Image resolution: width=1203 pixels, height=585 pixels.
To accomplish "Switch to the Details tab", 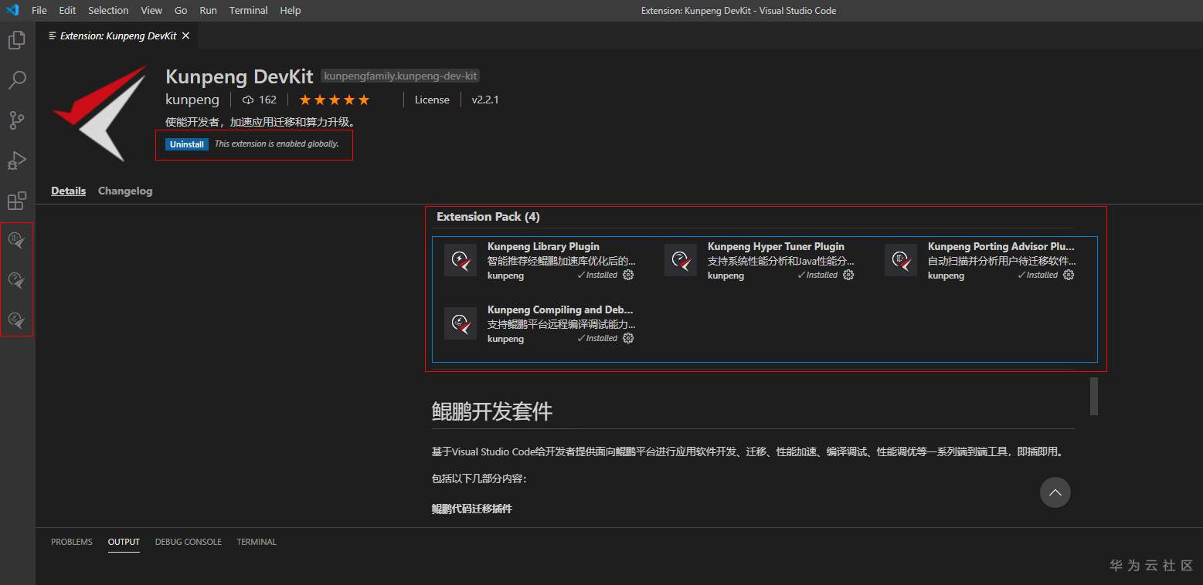I will pos(69,191).
